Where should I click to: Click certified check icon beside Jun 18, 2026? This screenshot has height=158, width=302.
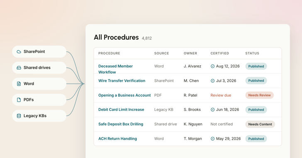tap(212, 110)
